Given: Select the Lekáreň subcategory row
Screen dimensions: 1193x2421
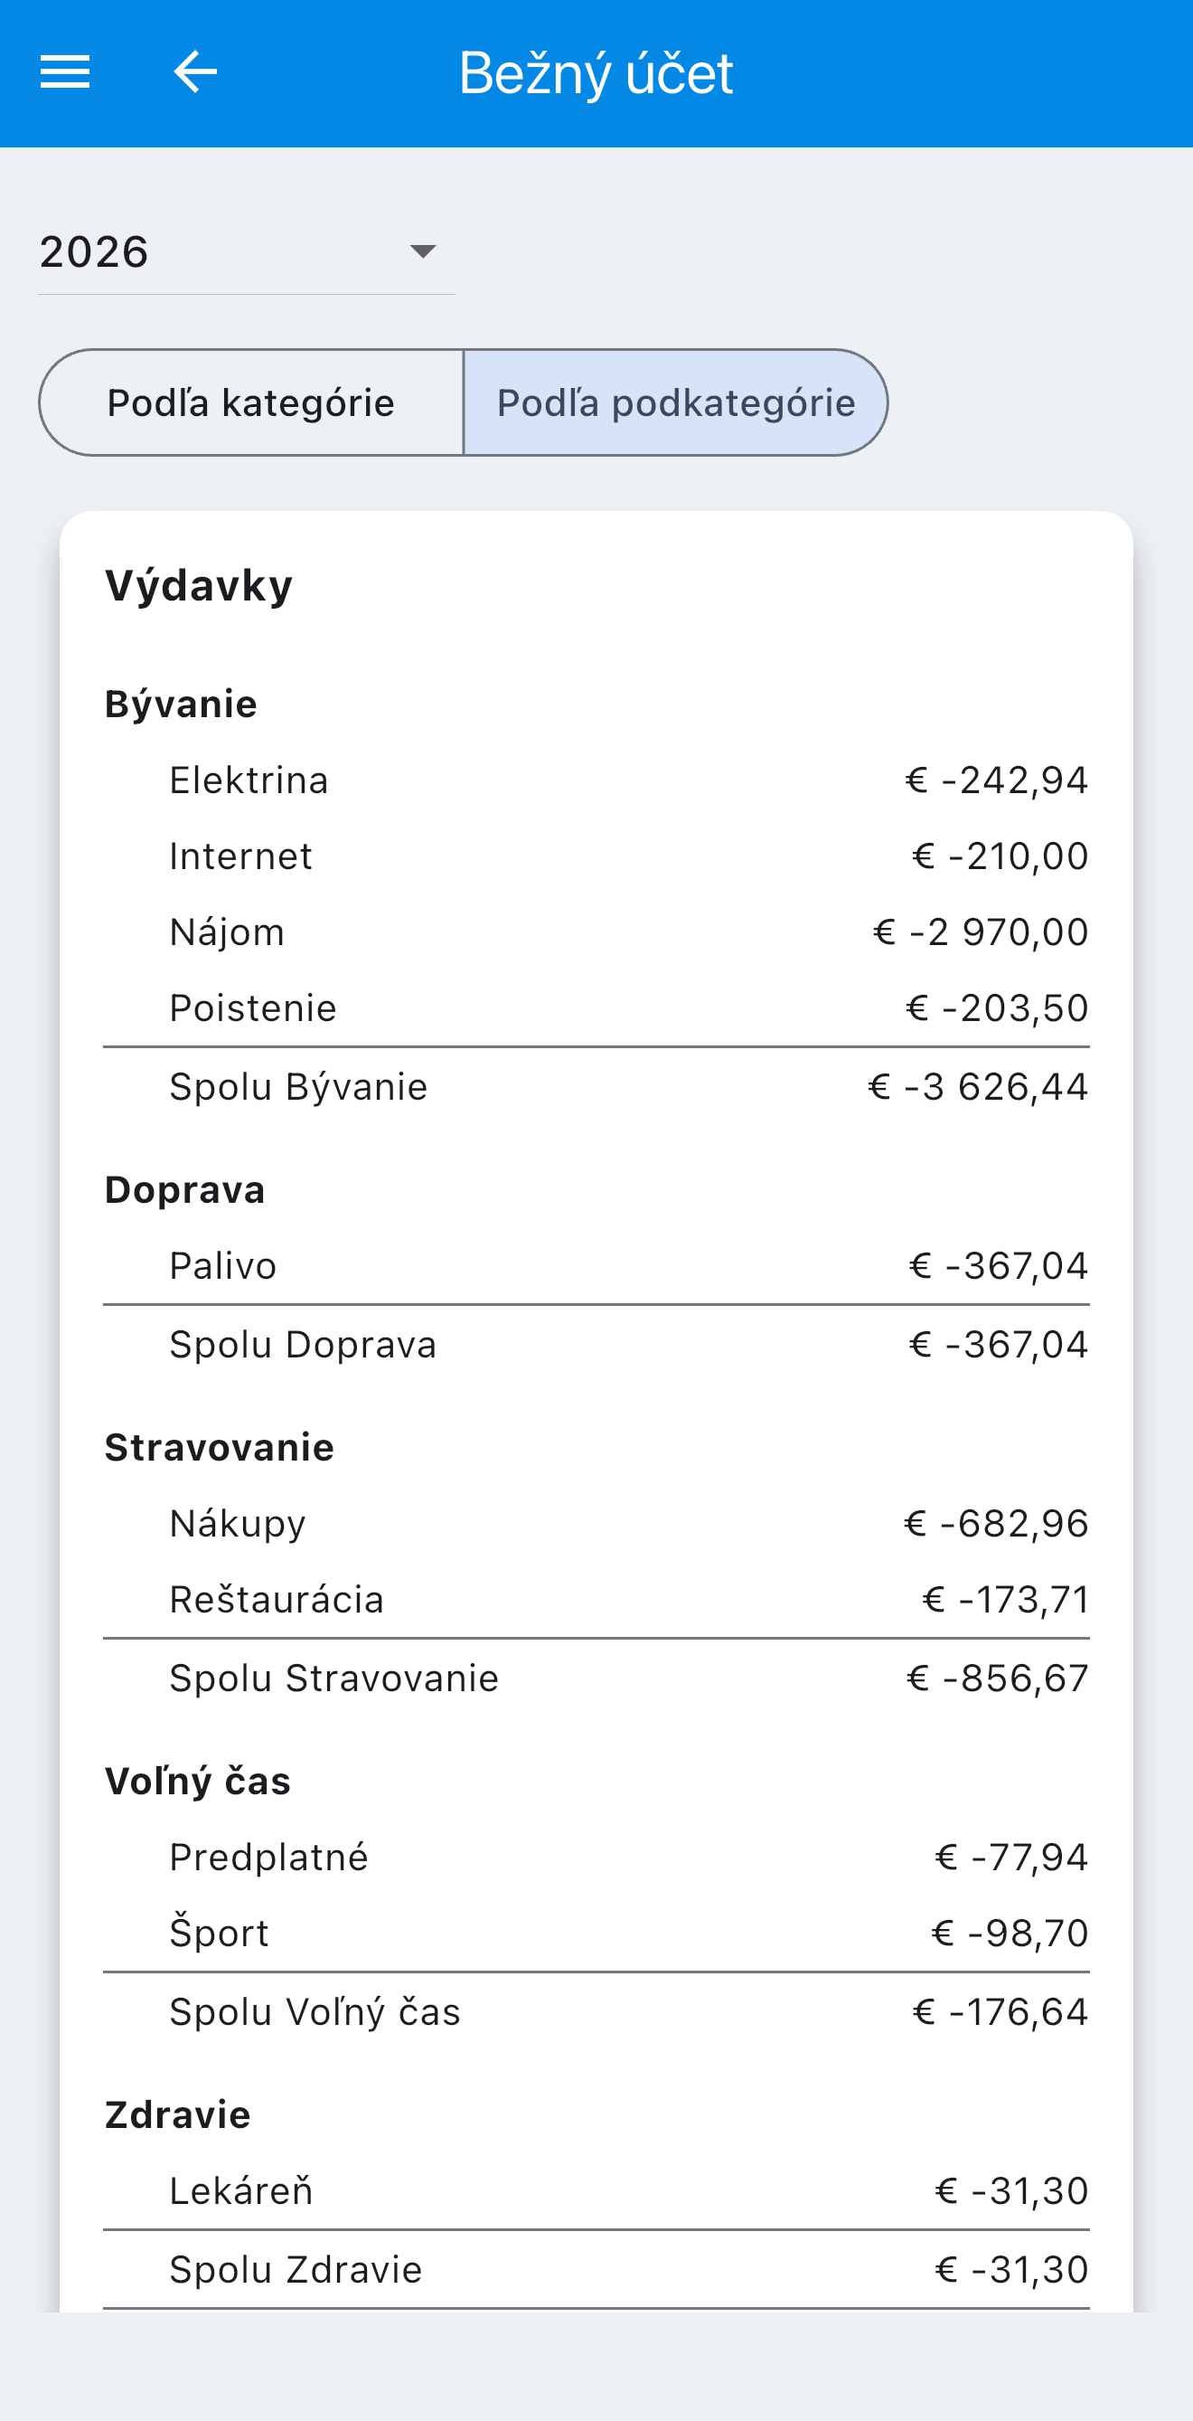Looking at the screenshot, I should pos(596,2190).
